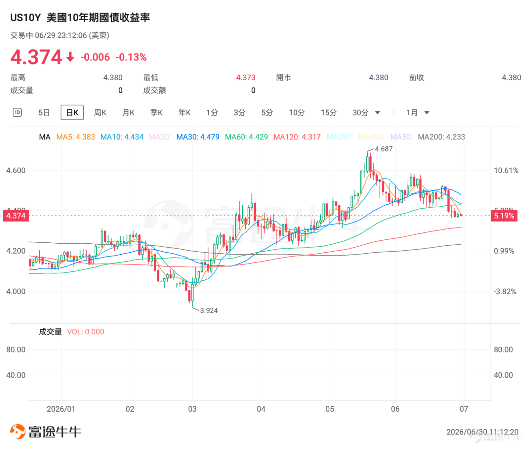Click the 10.61% right axis label
The image size is (529, 449).
tap(506, 171)
